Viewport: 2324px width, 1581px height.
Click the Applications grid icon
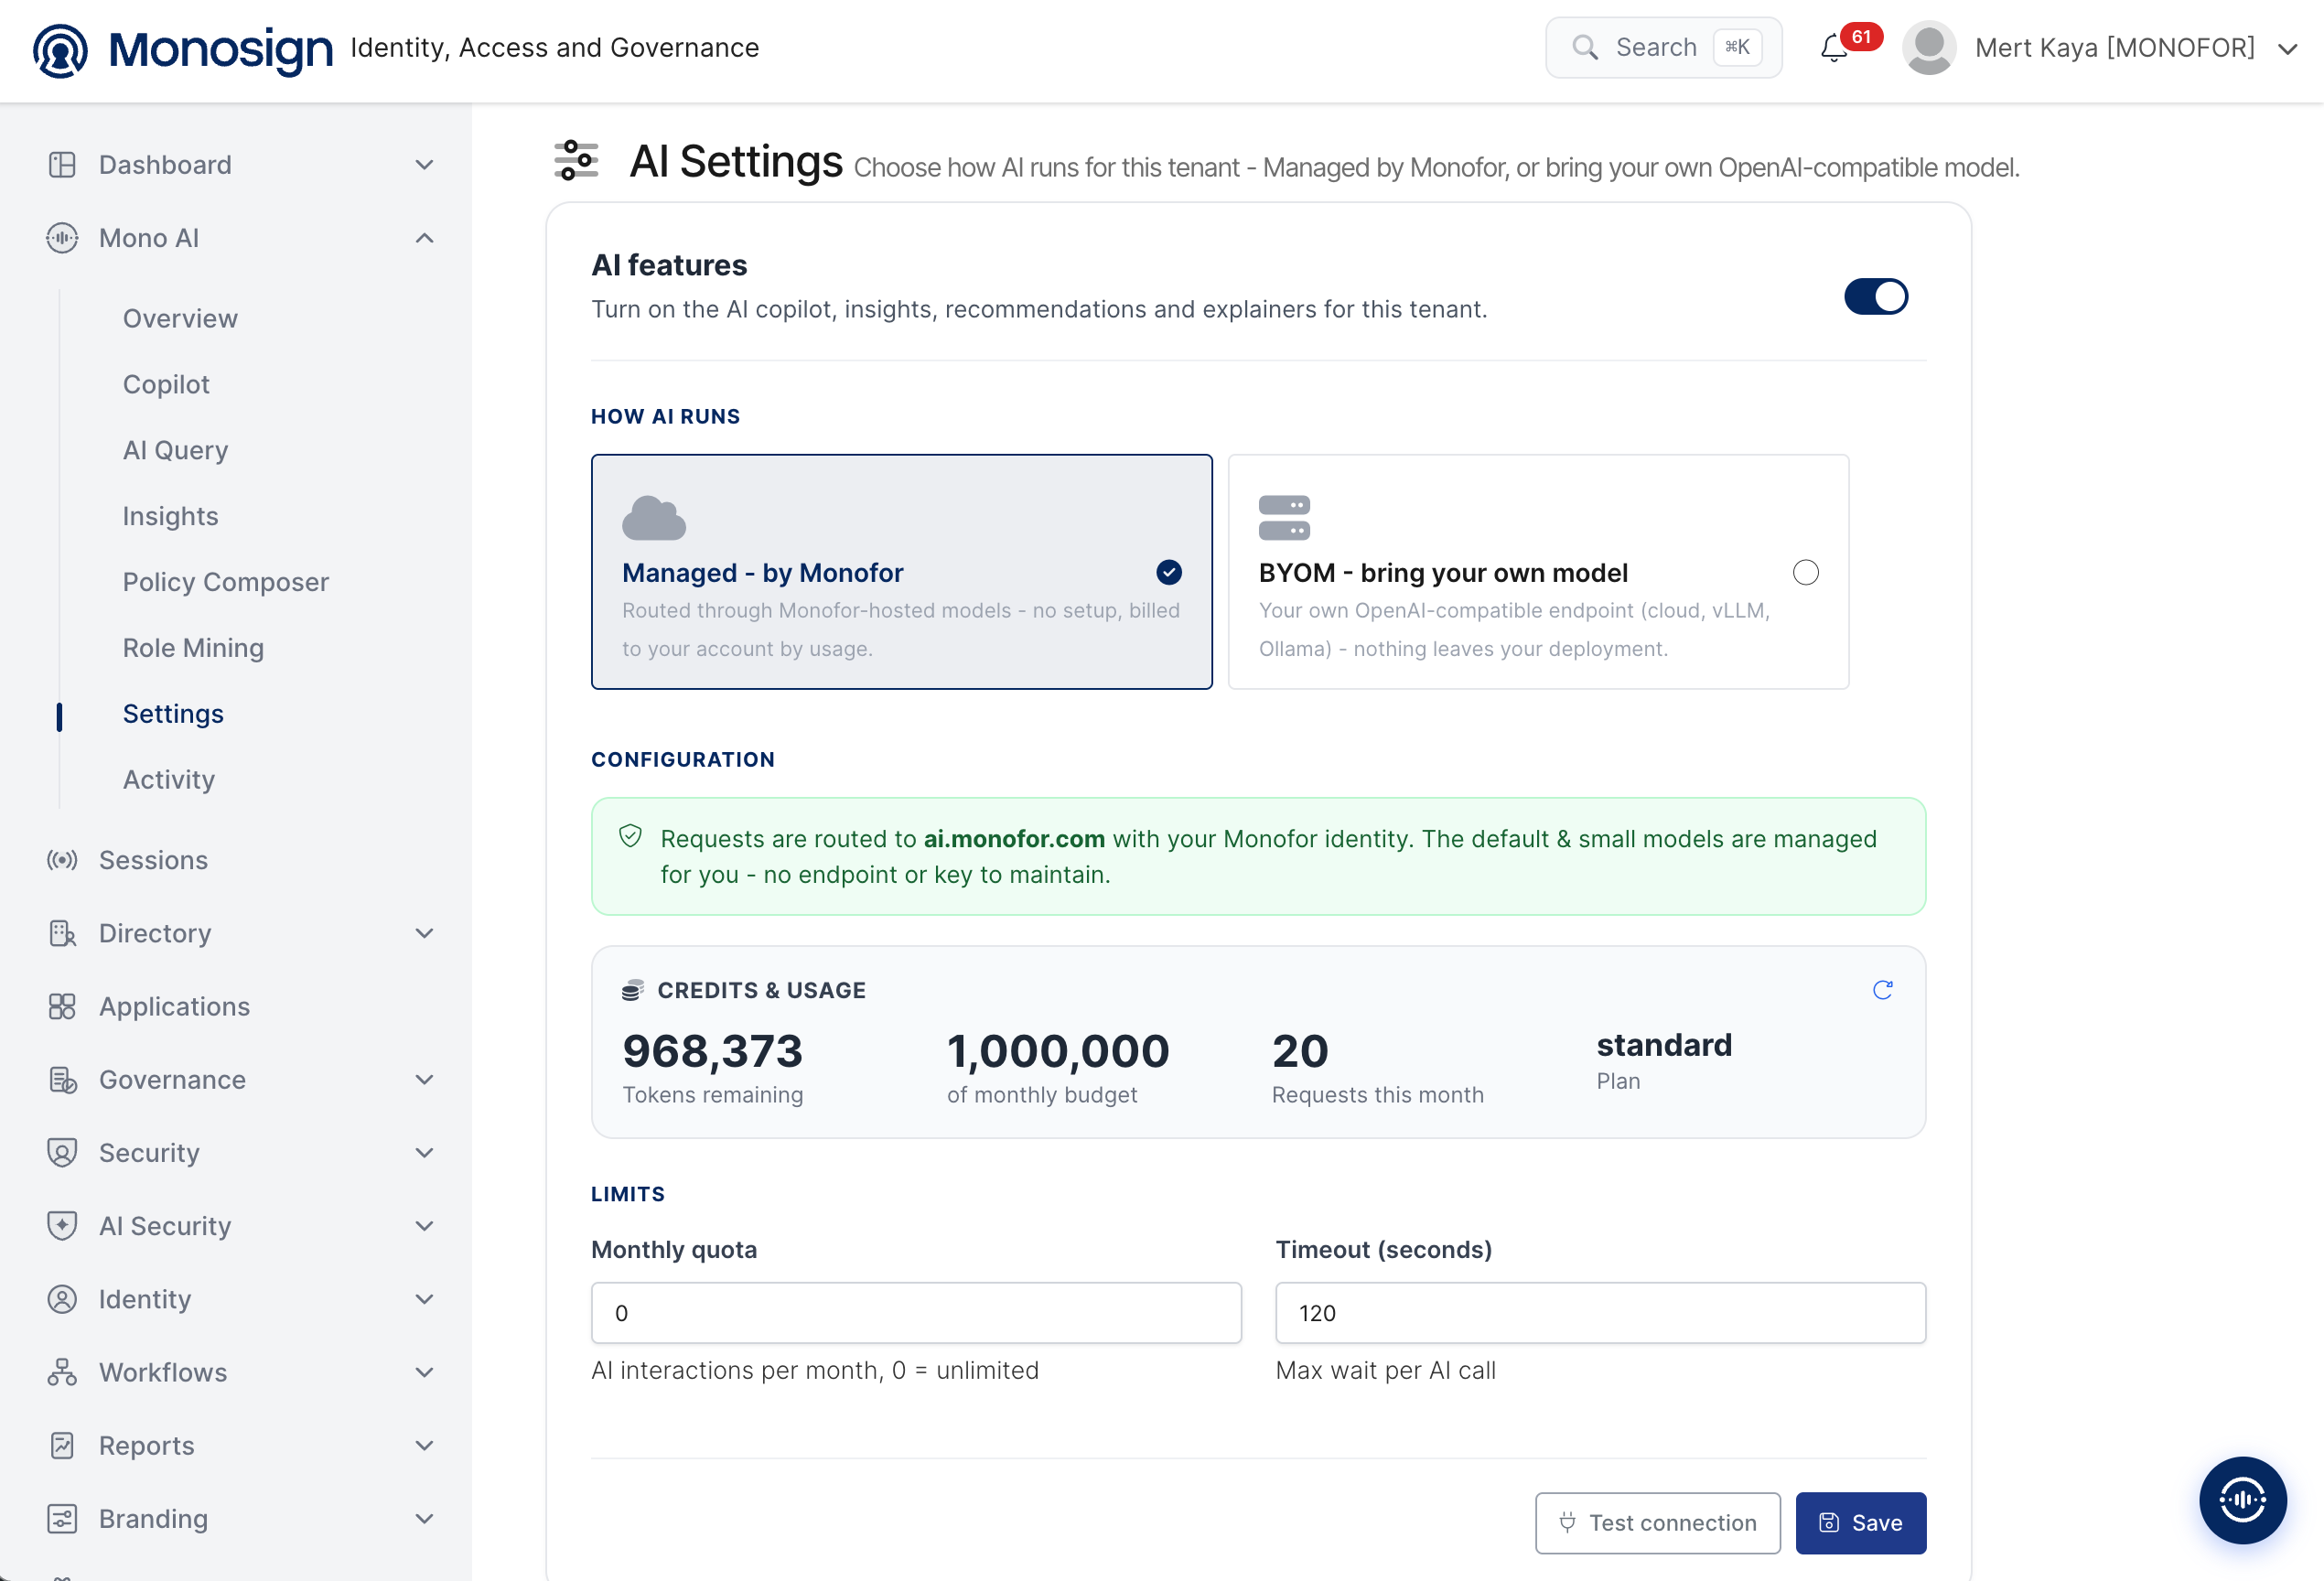(x=62, y=1007)
